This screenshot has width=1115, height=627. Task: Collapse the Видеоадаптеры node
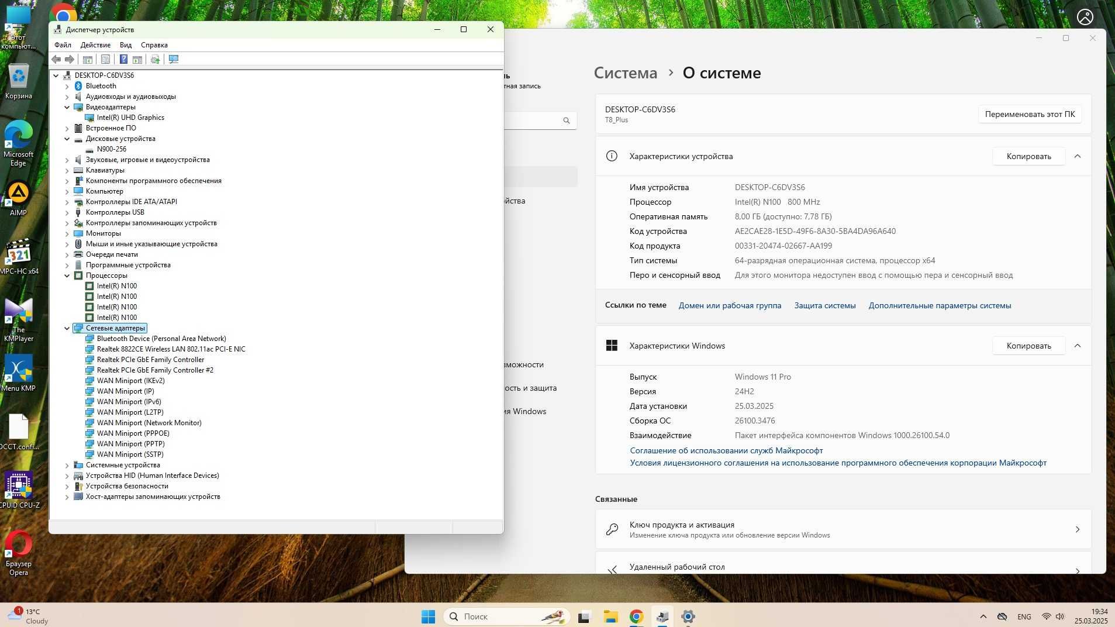67,107
